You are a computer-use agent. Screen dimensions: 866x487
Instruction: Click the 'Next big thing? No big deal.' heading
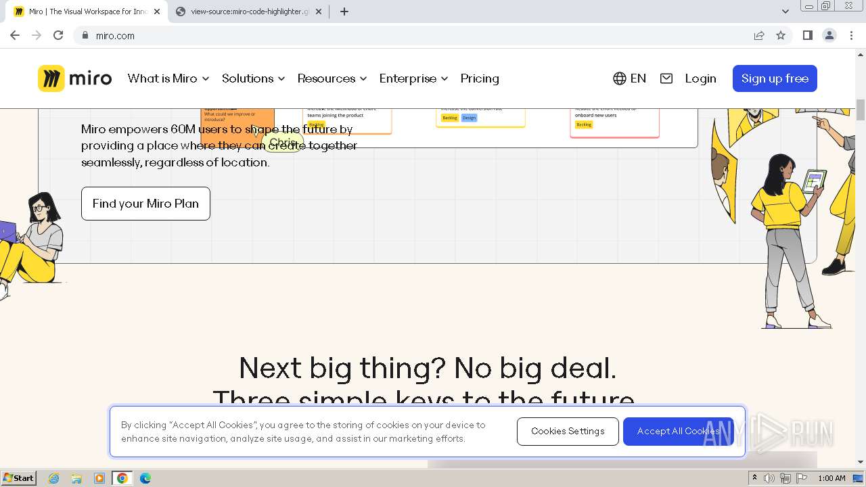tap(428, 369)
